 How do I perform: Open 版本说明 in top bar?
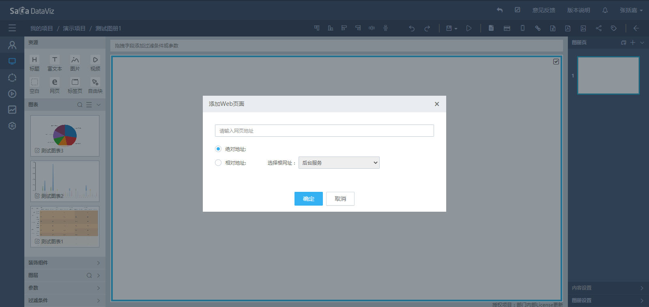(578, 10)
